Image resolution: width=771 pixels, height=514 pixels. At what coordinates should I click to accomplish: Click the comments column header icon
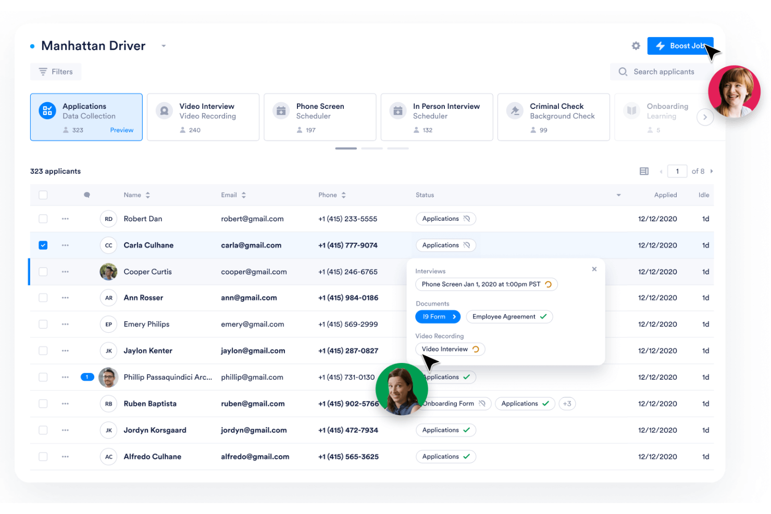click(x=87, y=195)
